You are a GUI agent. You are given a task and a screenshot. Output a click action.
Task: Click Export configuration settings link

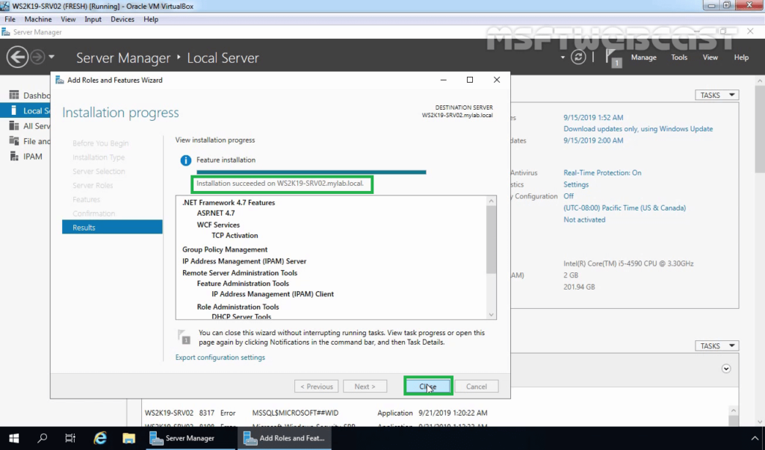[x=220, y=357]
